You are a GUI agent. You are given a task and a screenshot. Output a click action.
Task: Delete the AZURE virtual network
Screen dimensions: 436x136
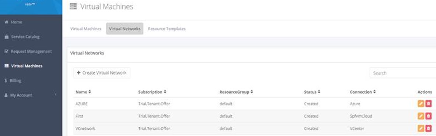coord(429,104)
